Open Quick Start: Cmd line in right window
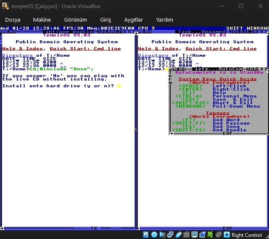Screen dimensions: 269x239 221,49
